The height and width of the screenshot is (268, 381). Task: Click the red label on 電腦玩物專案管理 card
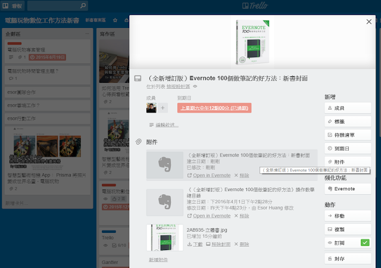point(14,43)
